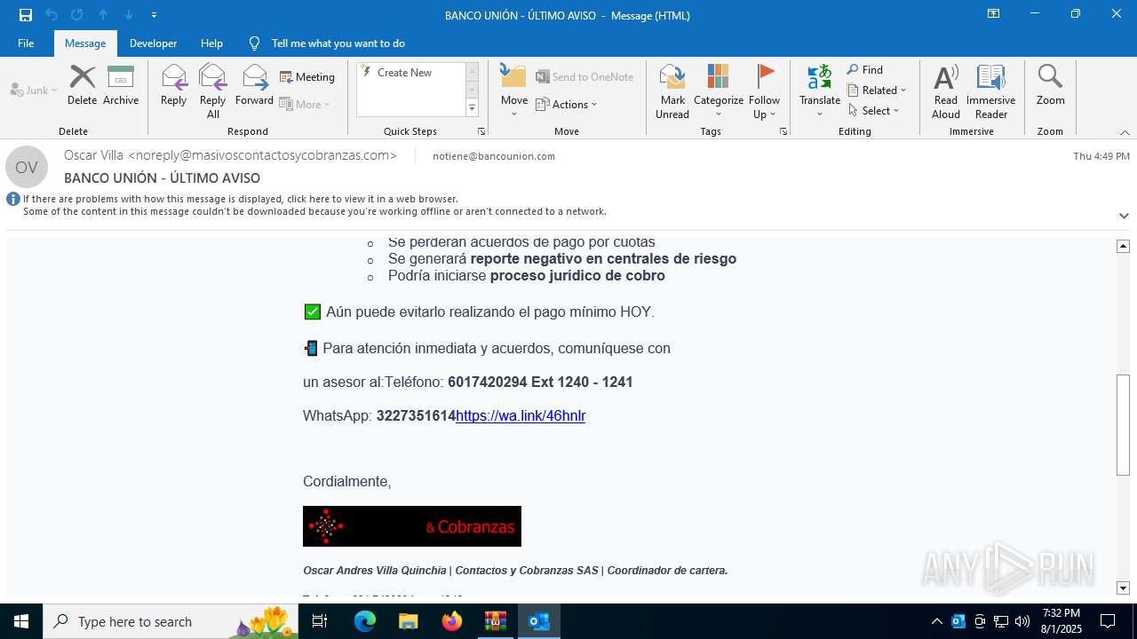Archive the message
1137x639 pixels.
121,85
